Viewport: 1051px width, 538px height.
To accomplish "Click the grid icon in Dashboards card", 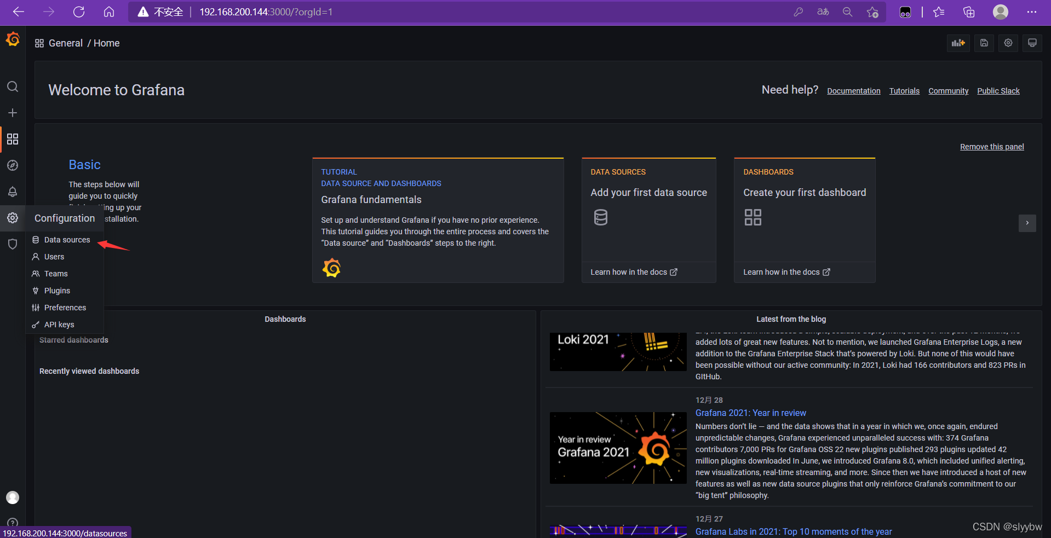I will coord(753,217).
